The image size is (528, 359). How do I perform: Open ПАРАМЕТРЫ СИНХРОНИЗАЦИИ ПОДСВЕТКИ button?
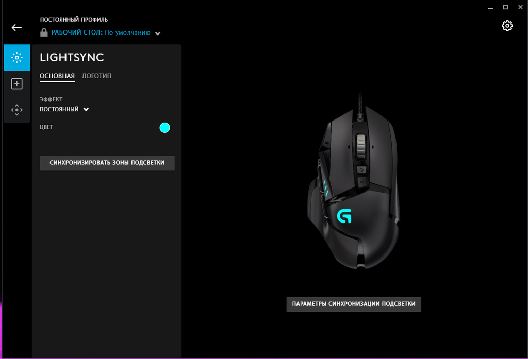[354, 304]
